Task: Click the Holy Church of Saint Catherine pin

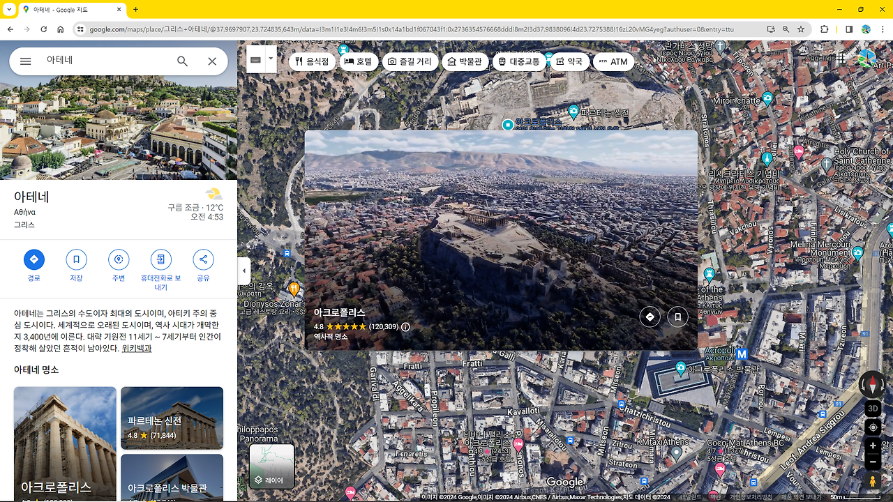Action: tap(827, 164)
